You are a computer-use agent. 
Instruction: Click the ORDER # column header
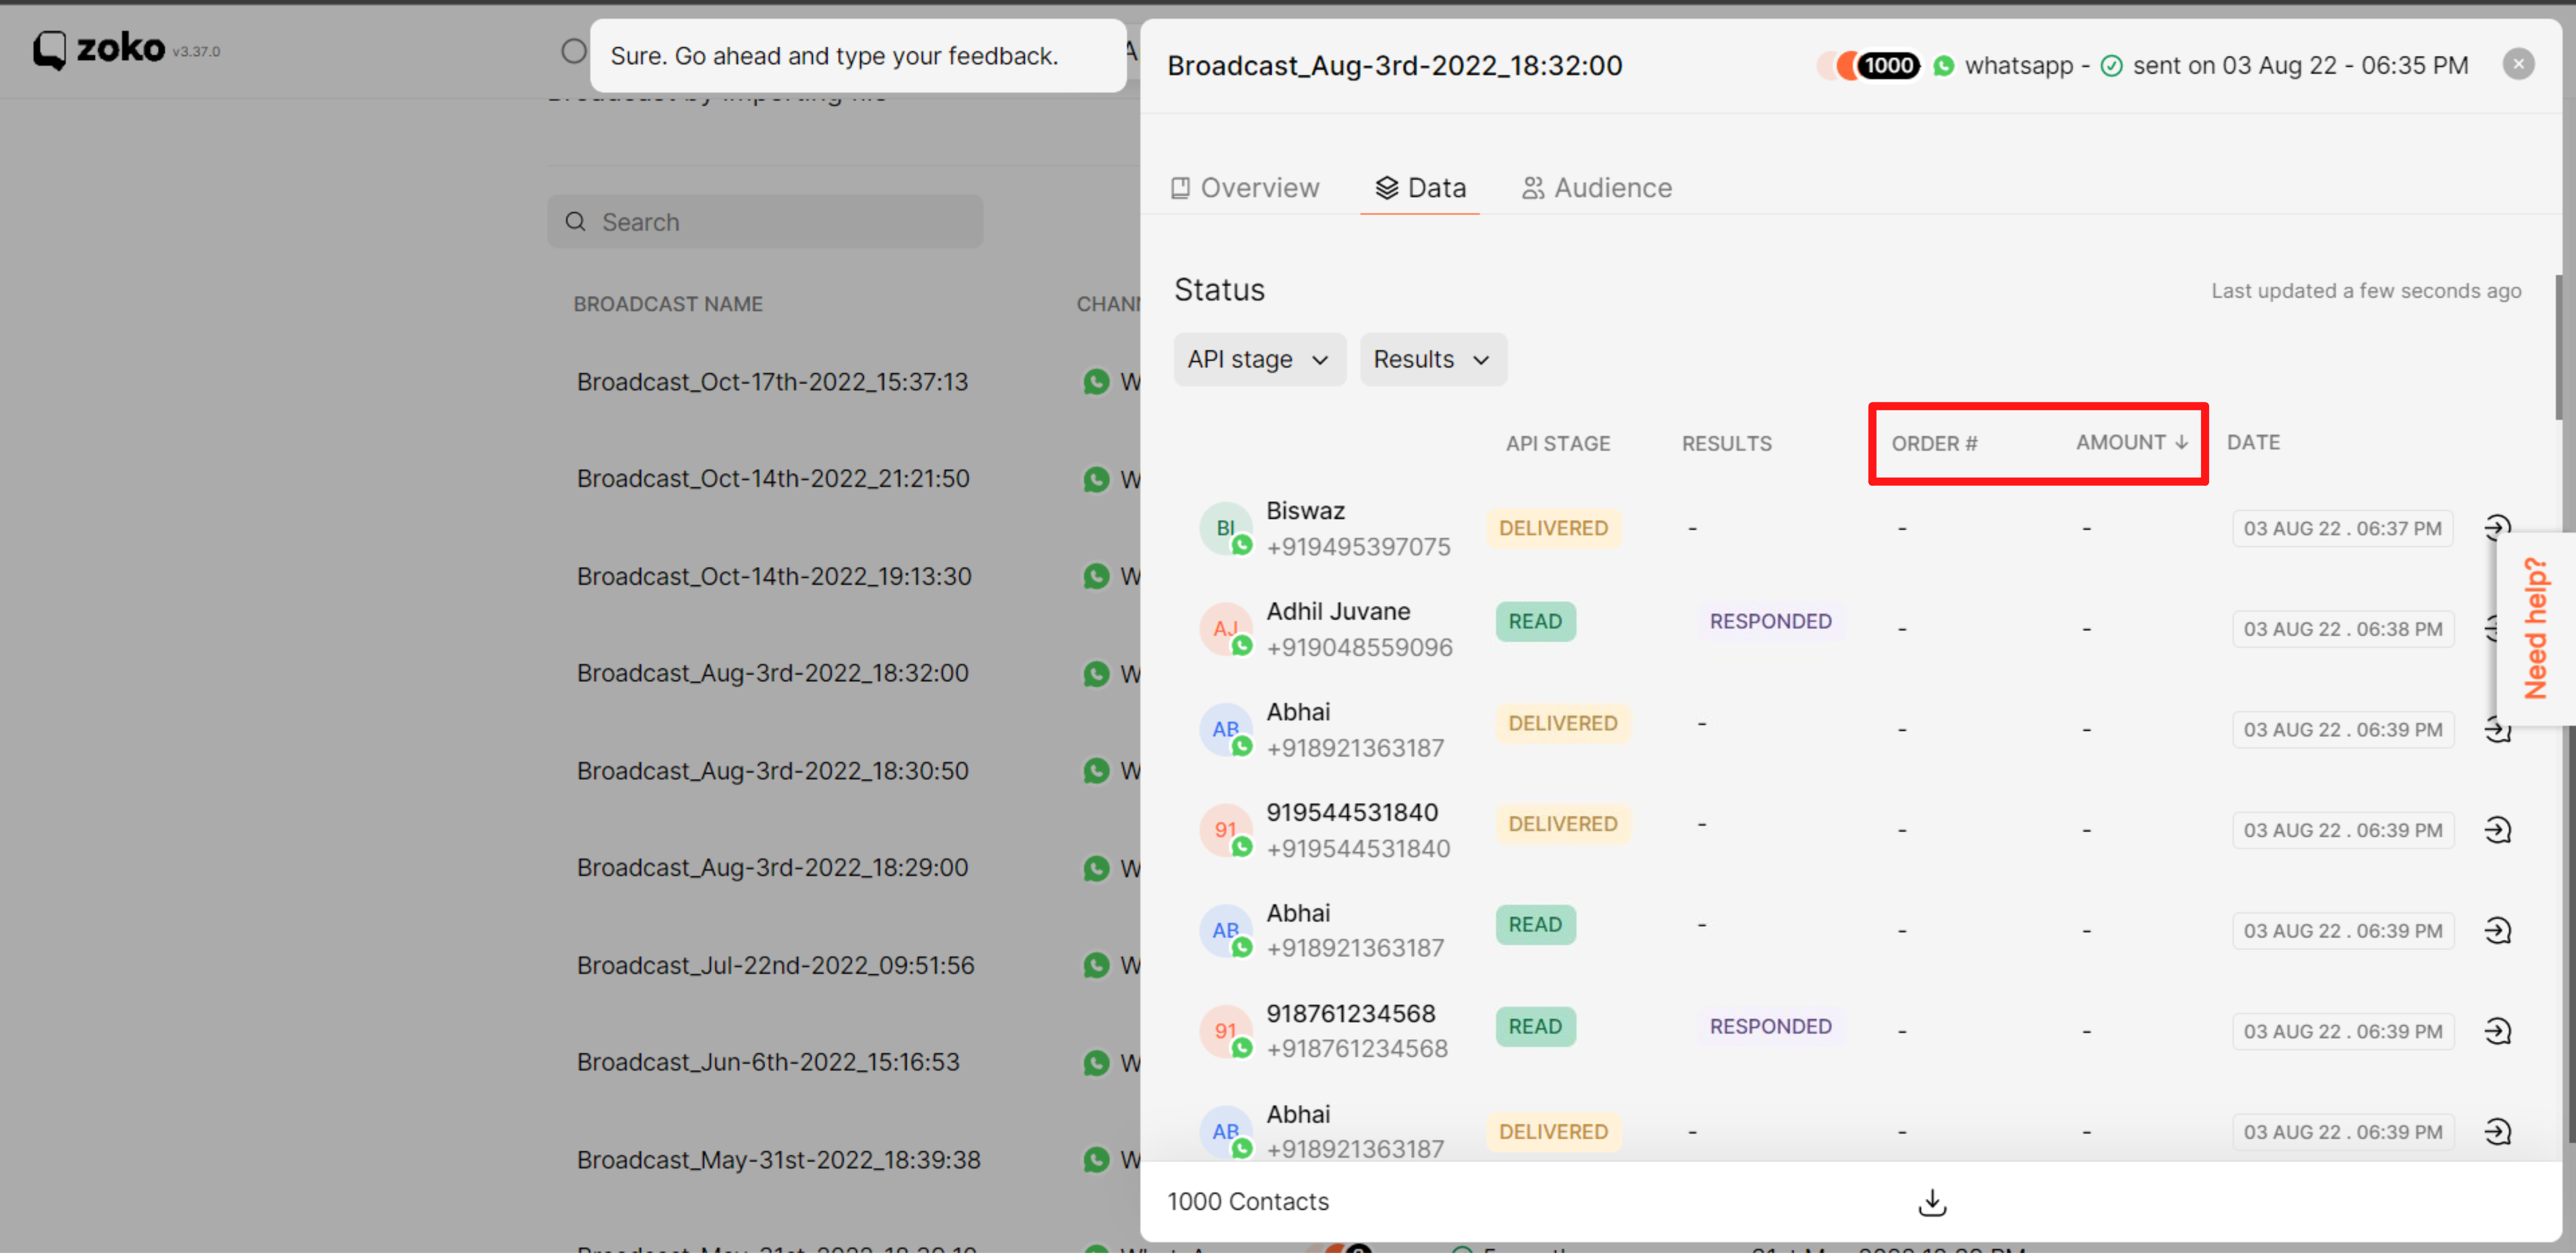[x=1934, y=445]
